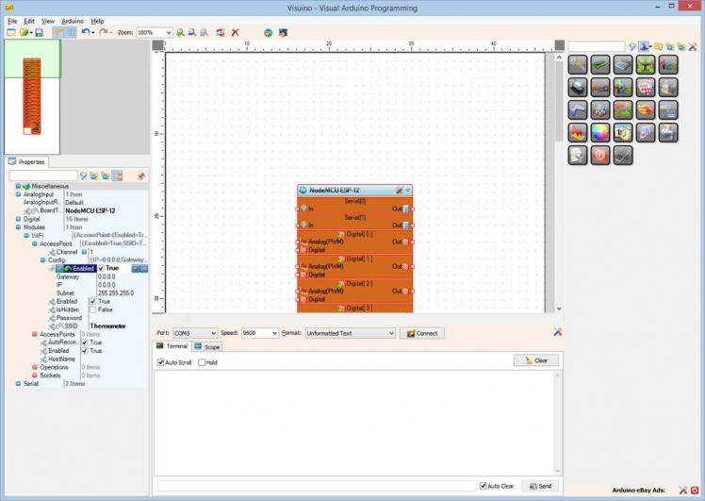Click the design overview thumbnail
Viewport: 705px width, 501px height.
point(32,94)
